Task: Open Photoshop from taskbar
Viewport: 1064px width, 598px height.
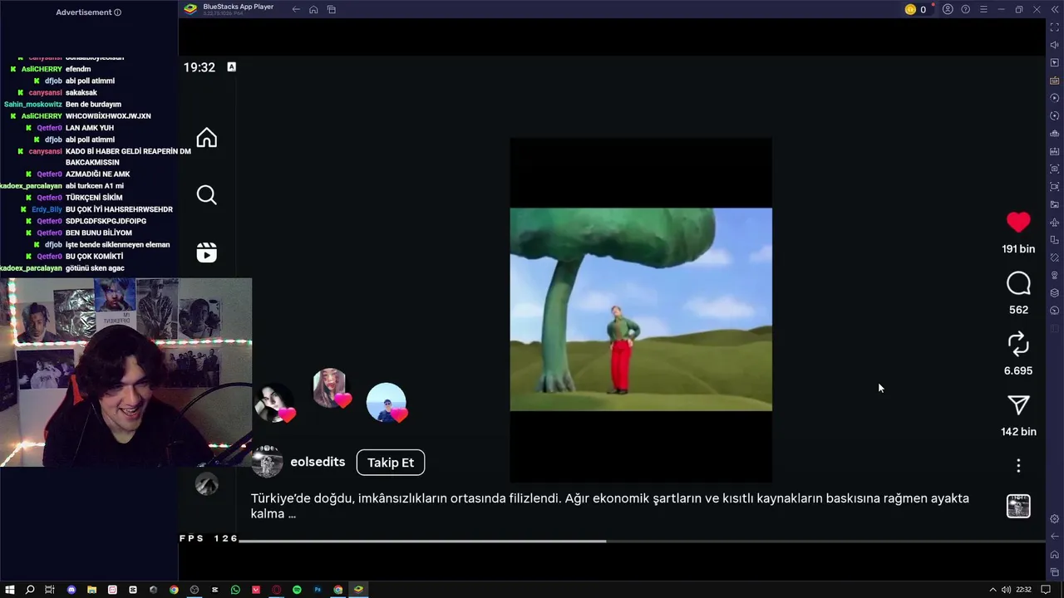Action: coord(318,590)
